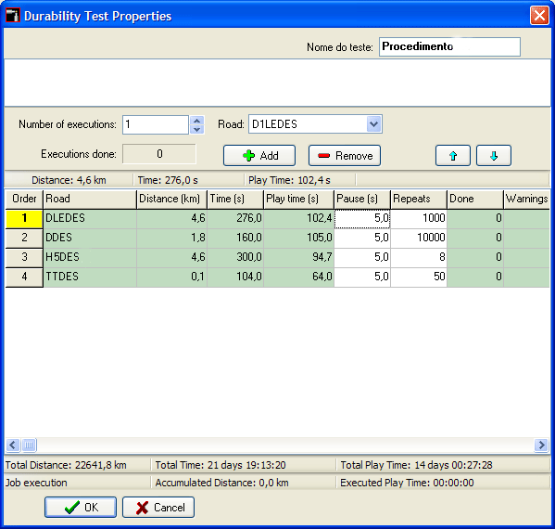Viewport: 555px width, 529px height.
Task: Select row 2 for DDES
Action: 24,238
